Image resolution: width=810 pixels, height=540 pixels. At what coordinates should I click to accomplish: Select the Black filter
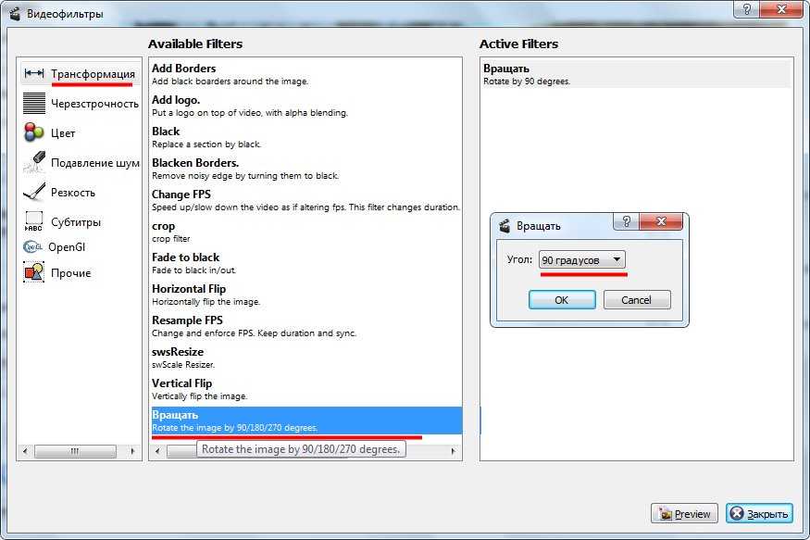click(305, 137)
